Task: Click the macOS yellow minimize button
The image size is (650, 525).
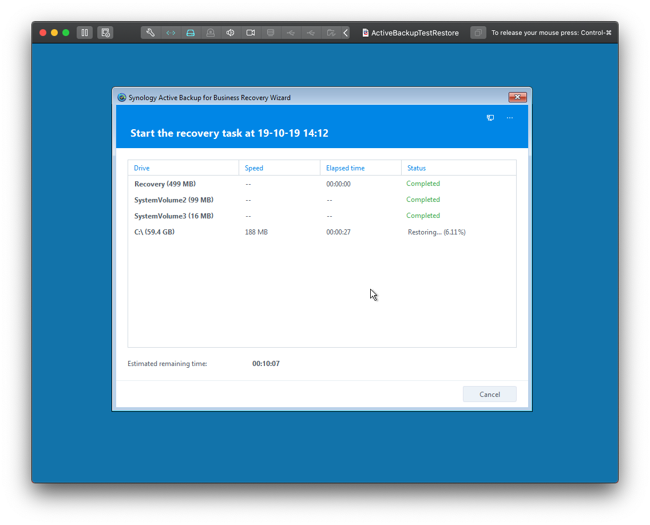Action: click(x=54, y=33)
